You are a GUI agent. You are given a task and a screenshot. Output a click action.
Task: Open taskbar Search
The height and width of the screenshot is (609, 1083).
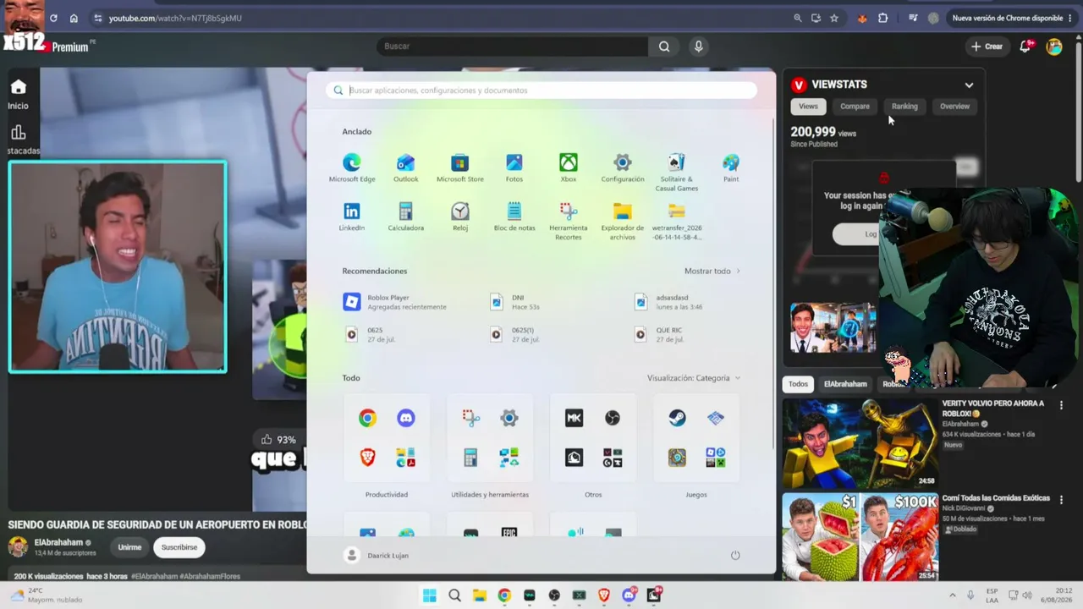pyautogui.click(x=454, y=595)
